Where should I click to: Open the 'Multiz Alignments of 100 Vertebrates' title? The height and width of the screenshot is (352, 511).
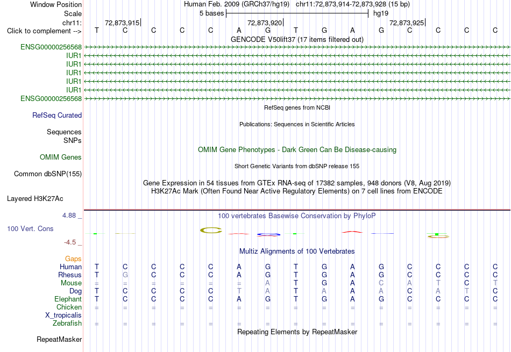(x=297, y=252)
